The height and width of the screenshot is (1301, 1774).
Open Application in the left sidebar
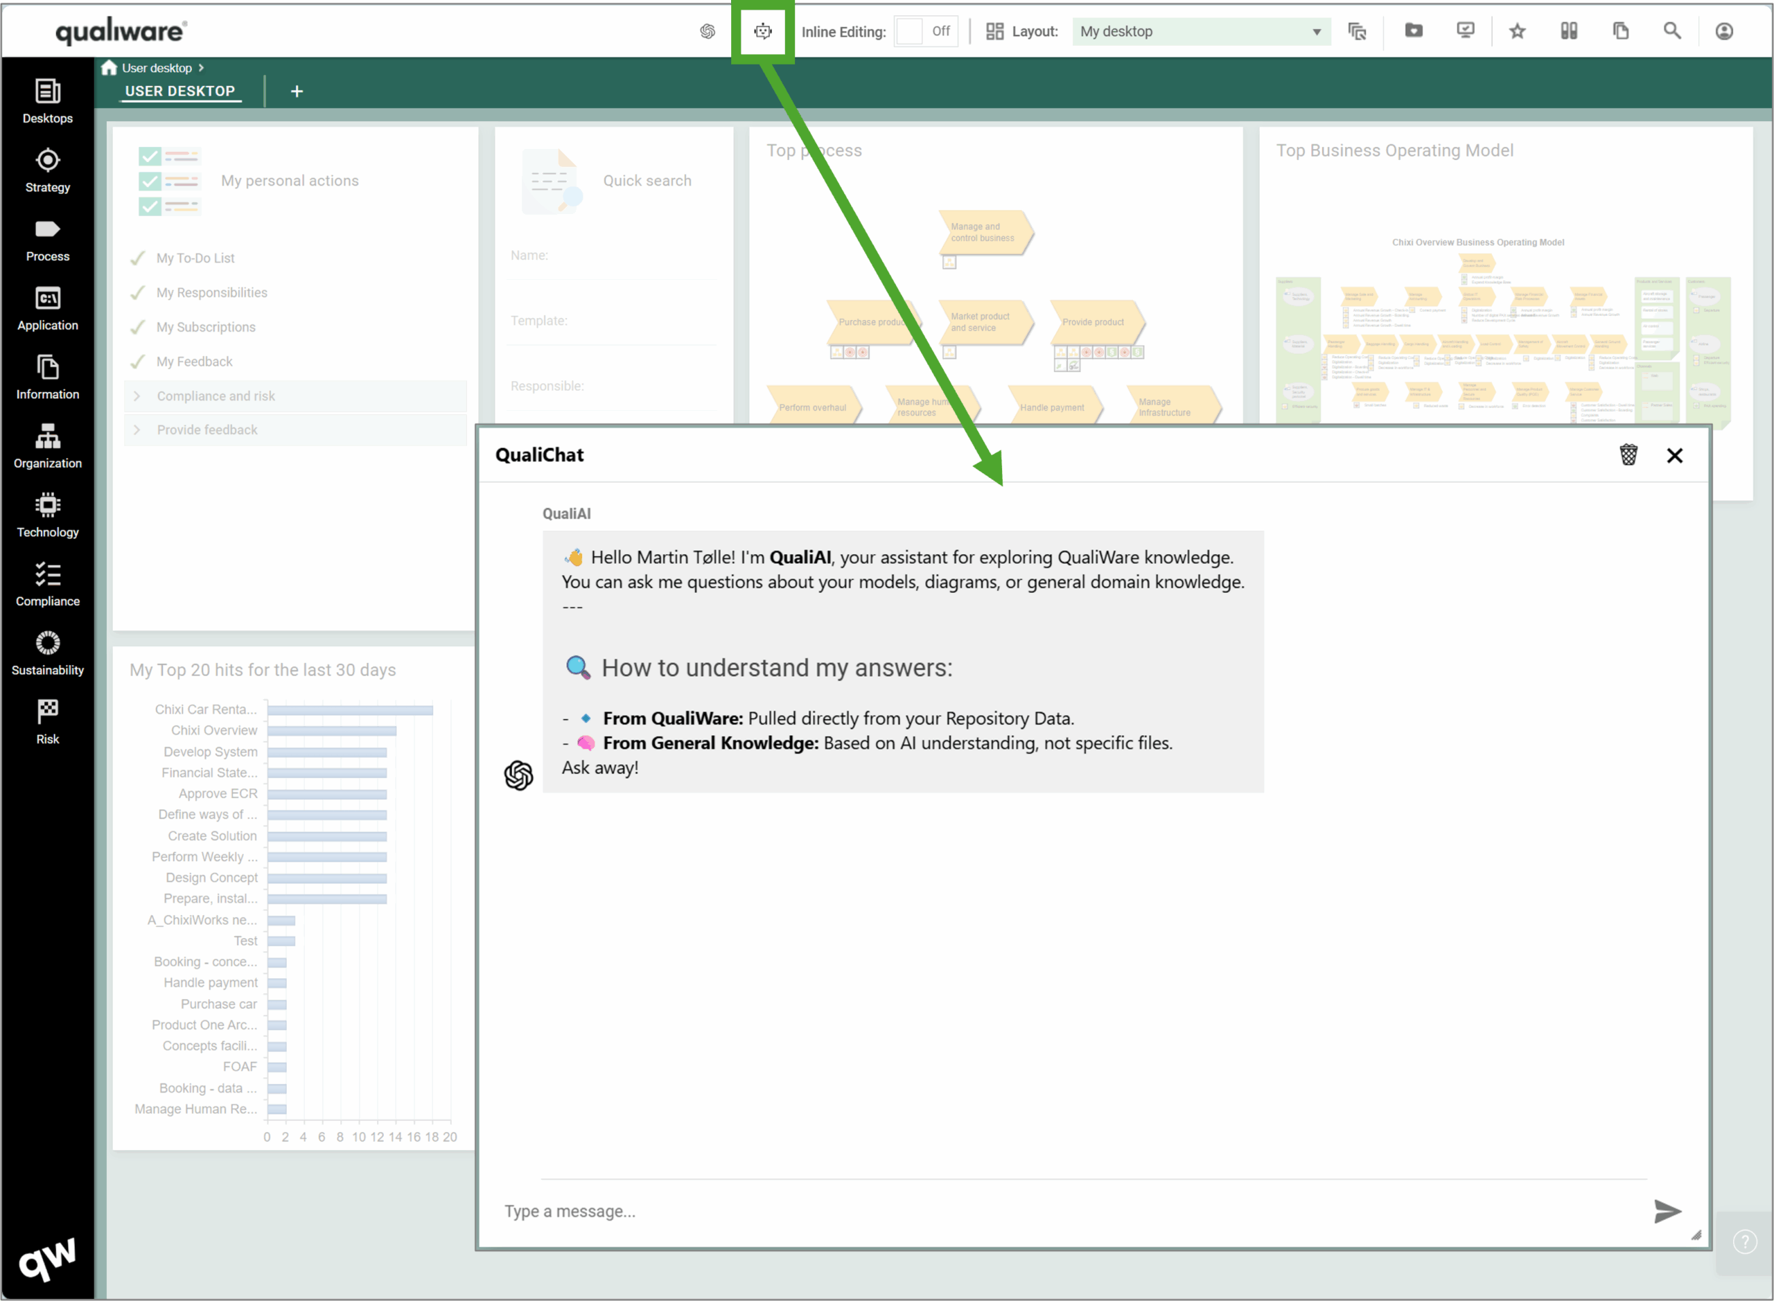(x=47, y=309)
